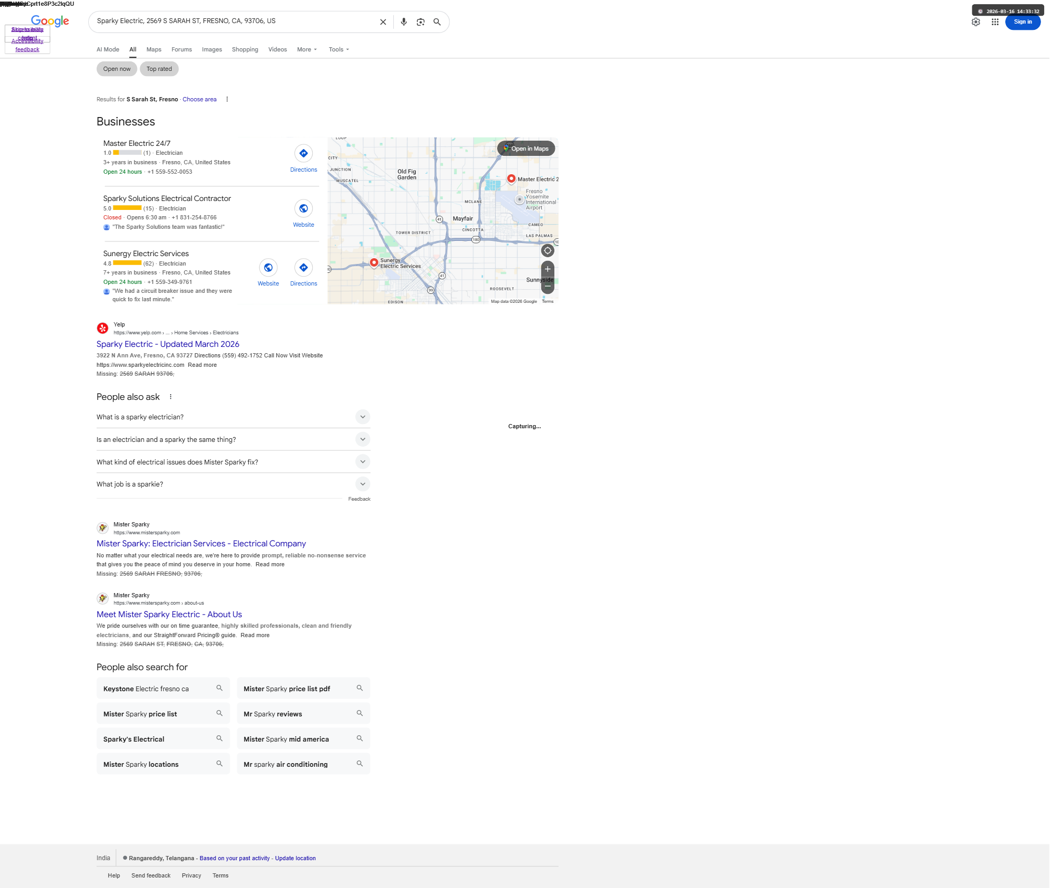The height and width of the screenshot is (888, 1062).
Task: Click Website icon for Sparky Solutions Electrical Contractor
Action: pos(303,209)
